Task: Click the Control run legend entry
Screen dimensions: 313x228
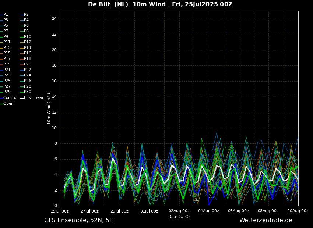Action: click(x=10, y=98)
